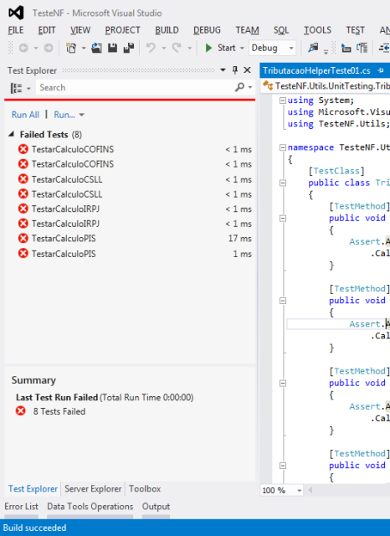Click the failed icon beside 17 ms TestarCalculoPIS

coord(23,238)
